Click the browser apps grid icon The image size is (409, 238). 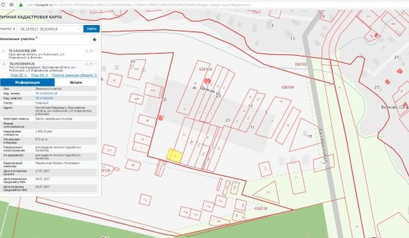pos(12,4)
